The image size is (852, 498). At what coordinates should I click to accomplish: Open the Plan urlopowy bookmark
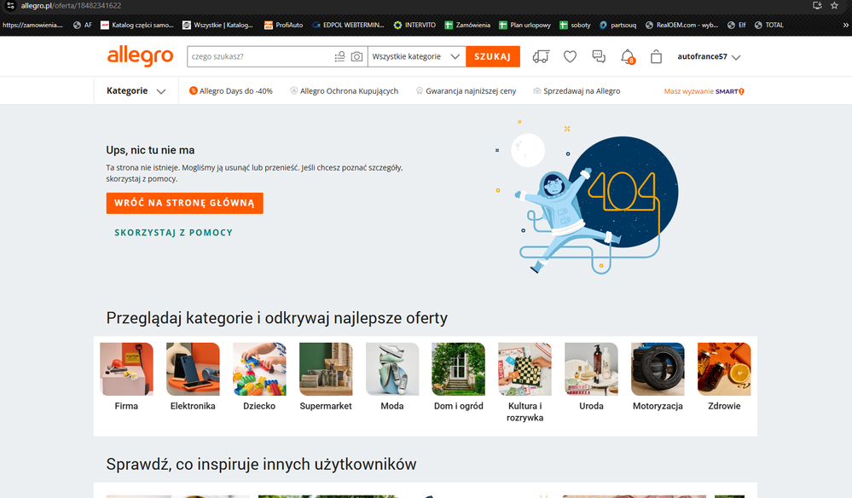click(525, 25)
